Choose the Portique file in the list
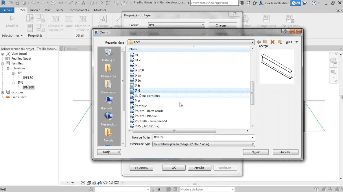Viewport: 343px width, 192px height. point(140,106)
